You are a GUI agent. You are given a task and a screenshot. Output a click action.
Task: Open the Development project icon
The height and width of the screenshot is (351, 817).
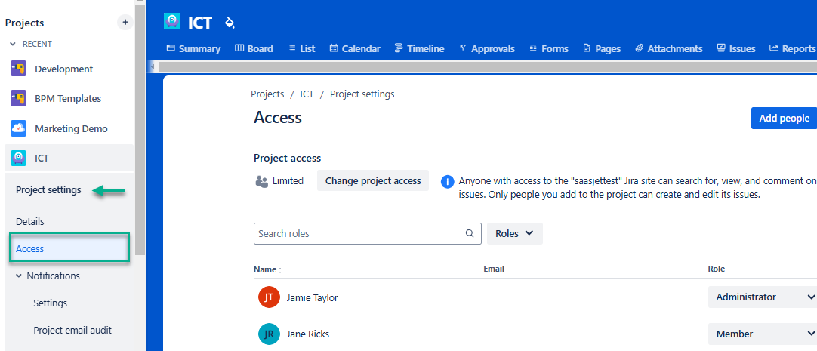point(18,69)
